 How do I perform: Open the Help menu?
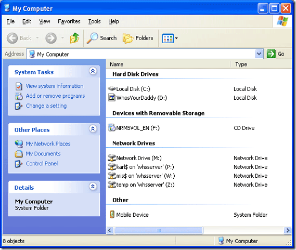coord(113,21)
